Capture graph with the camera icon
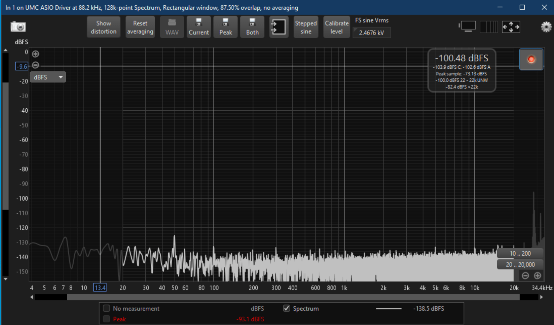 18,27
